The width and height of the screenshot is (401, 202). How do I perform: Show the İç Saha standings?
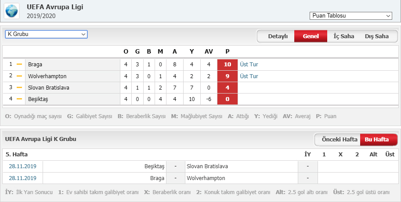pyautogui.click(x=343, y=36)
